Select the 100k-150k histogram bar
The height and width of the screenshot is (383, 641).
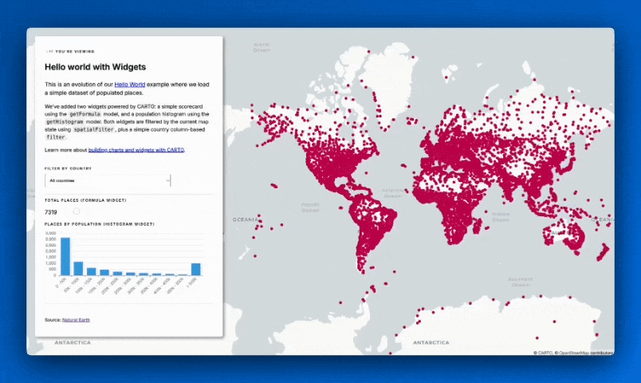92,271
